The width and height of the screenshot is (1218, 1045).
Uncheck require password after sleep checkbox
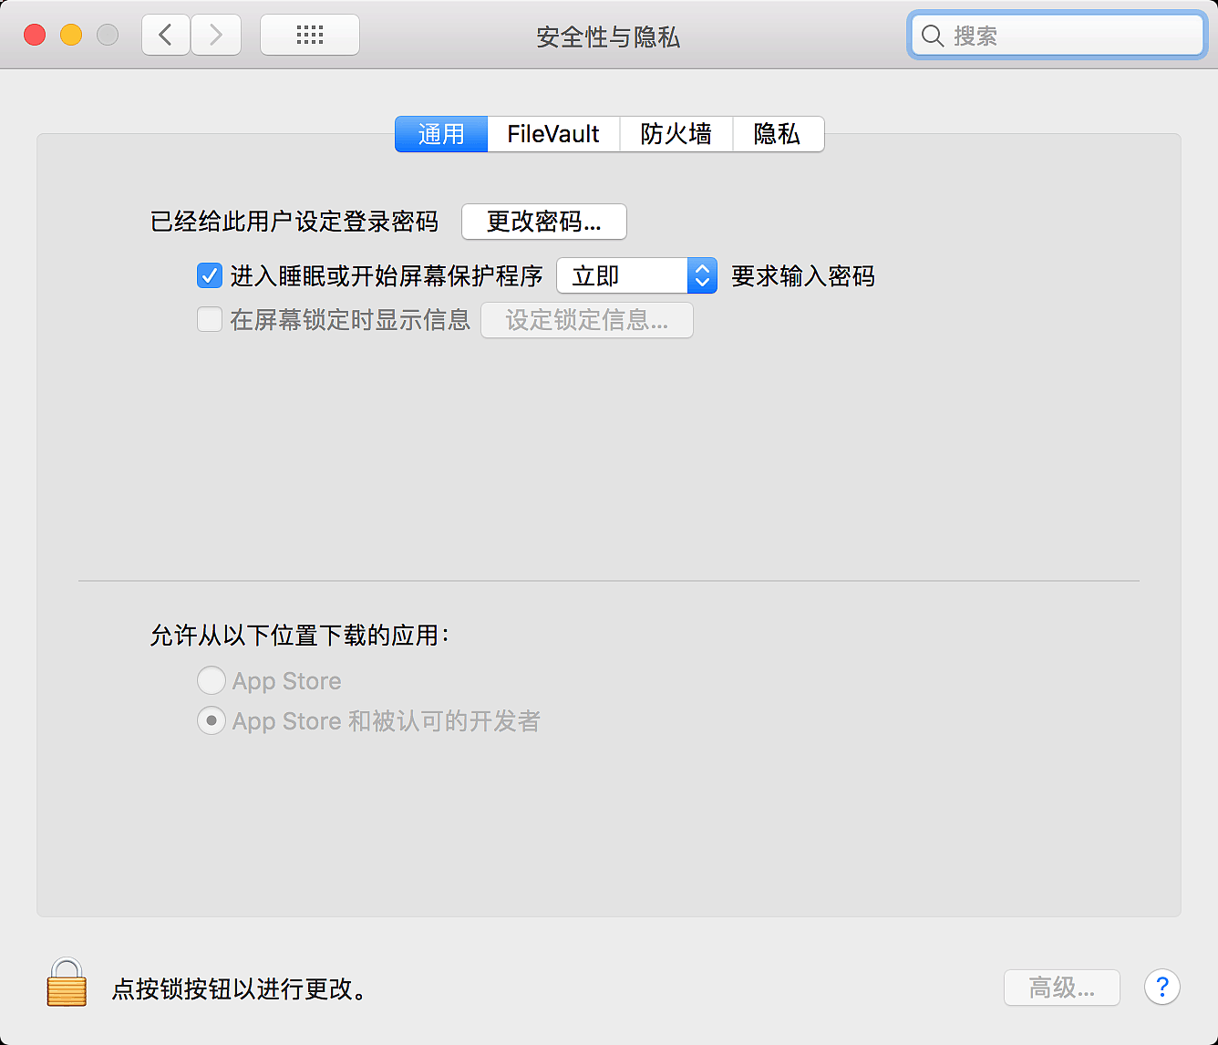point(210,275)
